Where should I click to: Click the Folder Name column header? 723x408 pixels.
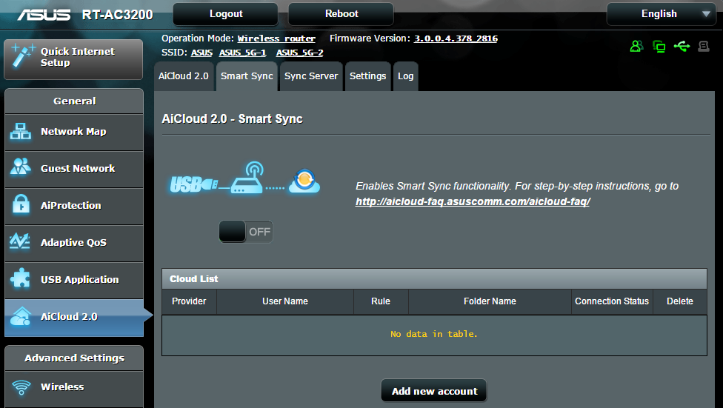490,301
